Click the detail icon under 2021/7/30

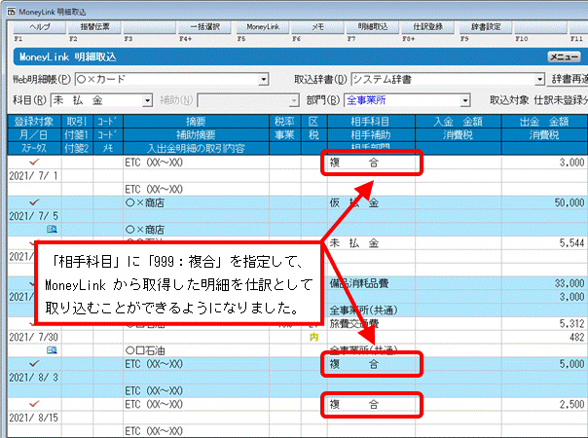point(52,350)
